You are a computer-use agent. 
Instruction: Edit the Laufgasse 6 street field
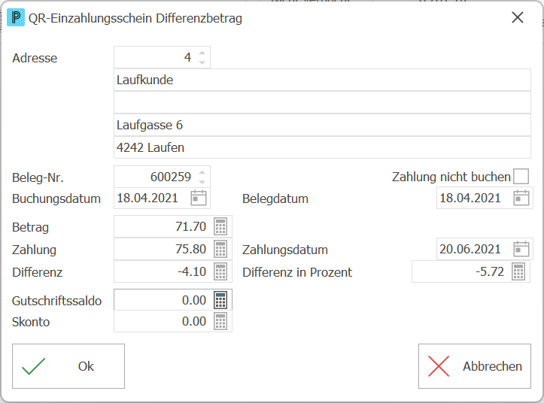click(322, 126)
